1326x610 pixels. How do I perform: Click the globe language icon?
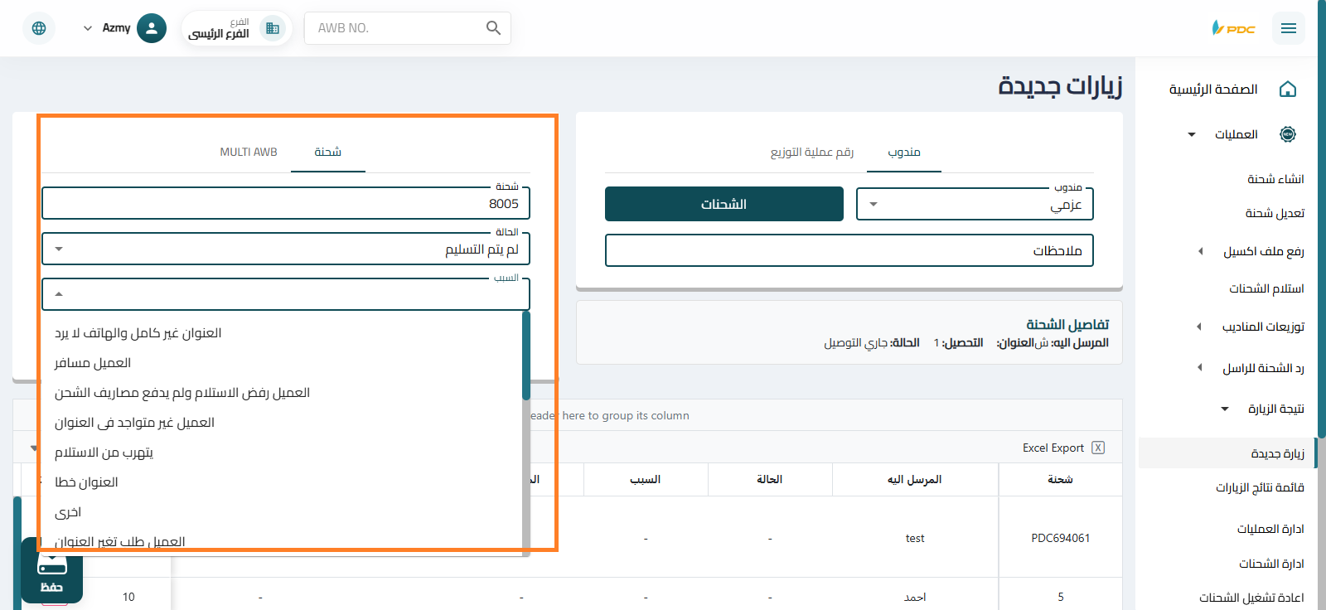point(39,28)
